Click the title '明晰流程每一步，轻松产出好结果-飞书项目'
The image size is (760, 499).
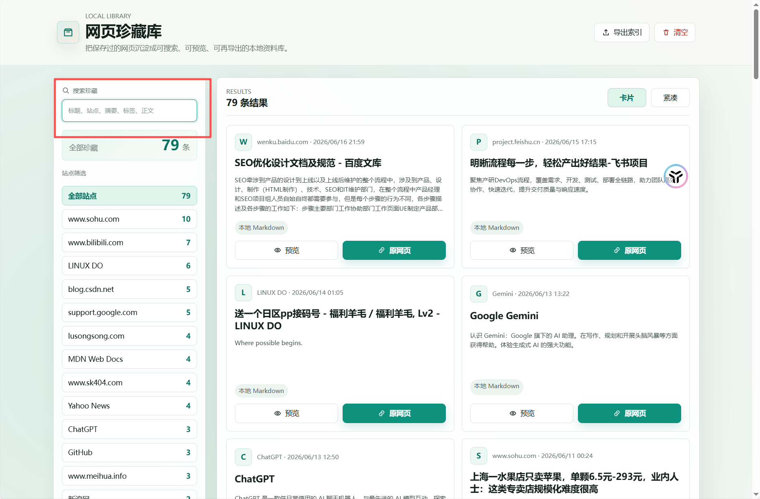559,163
